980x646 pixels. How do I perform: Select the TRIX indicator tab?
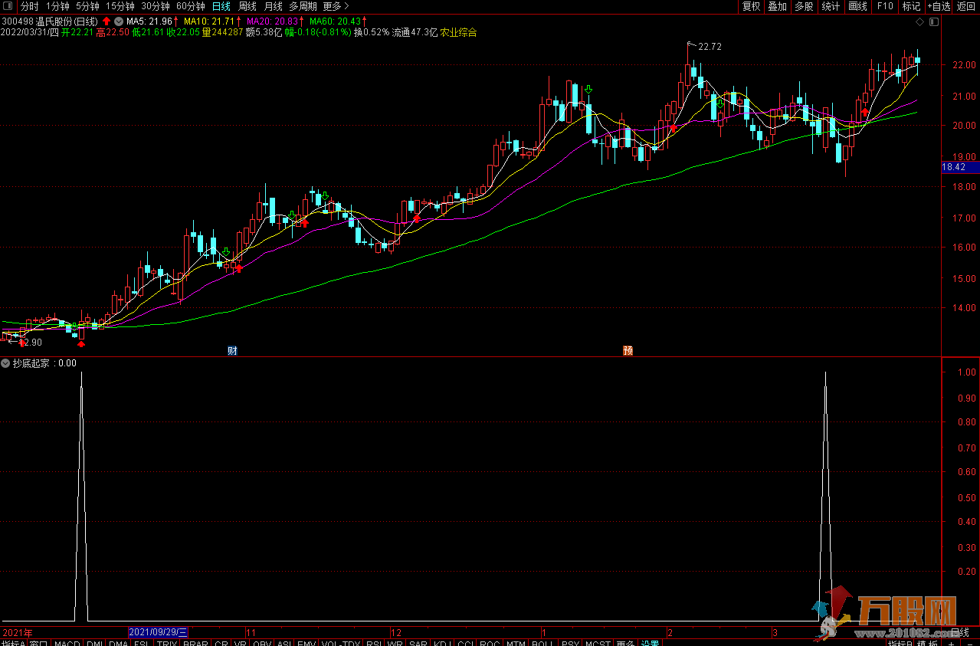click(x=167, y=644)
